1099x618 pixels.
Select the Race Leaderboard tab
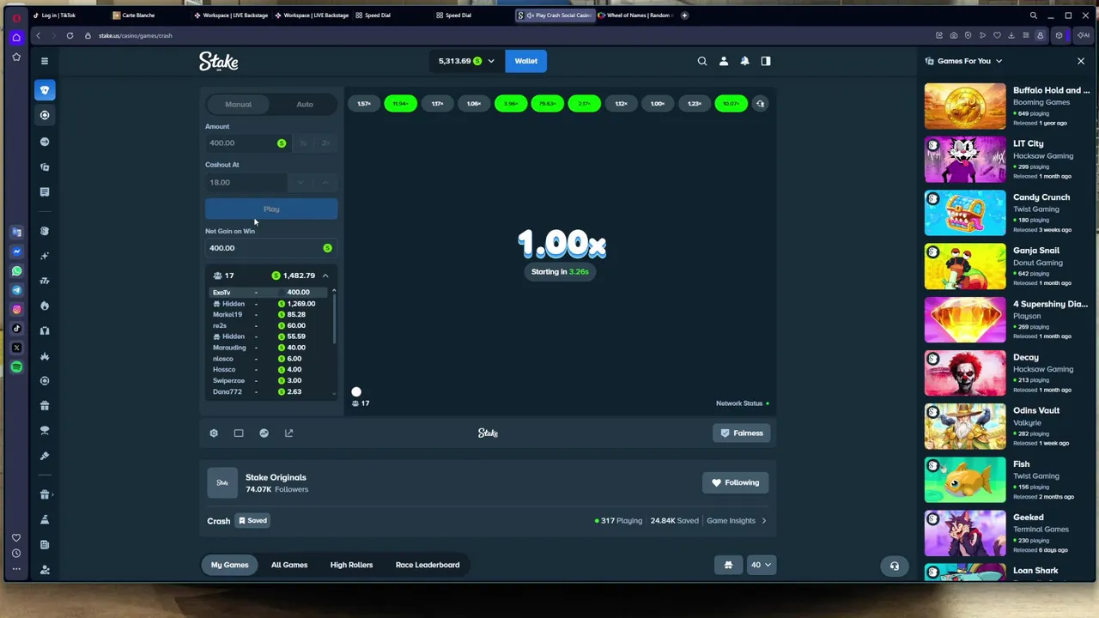pyautogui.click(x=428, y=565)
